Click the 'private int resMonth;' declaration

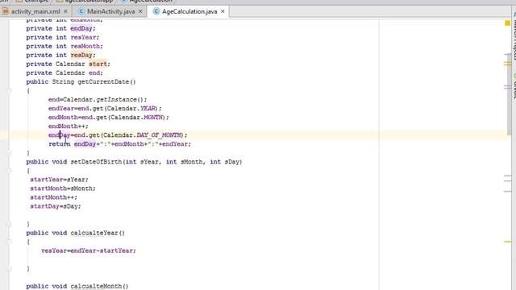coord(64,47)
